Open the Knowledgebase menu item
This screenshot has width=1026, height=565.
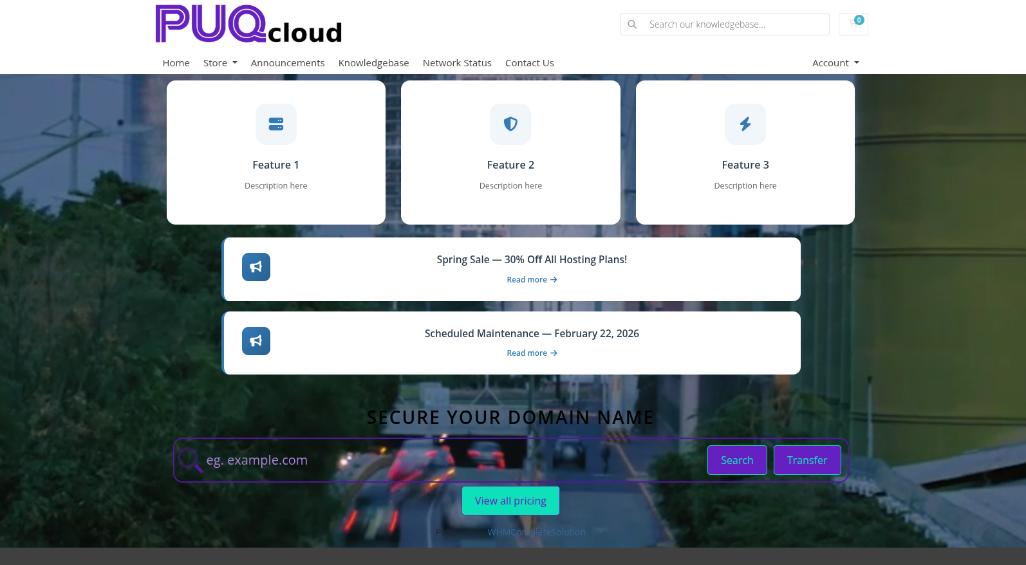click(x=374, y=63)
